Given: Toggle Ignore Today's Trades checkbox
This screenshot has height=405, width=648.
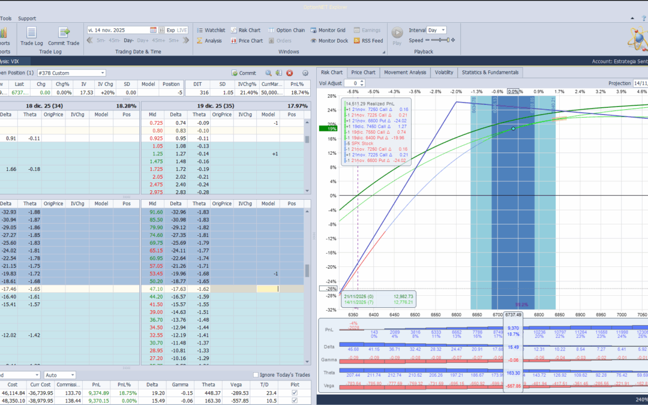Looking at the screenshot, I should (x=256, y=375).
